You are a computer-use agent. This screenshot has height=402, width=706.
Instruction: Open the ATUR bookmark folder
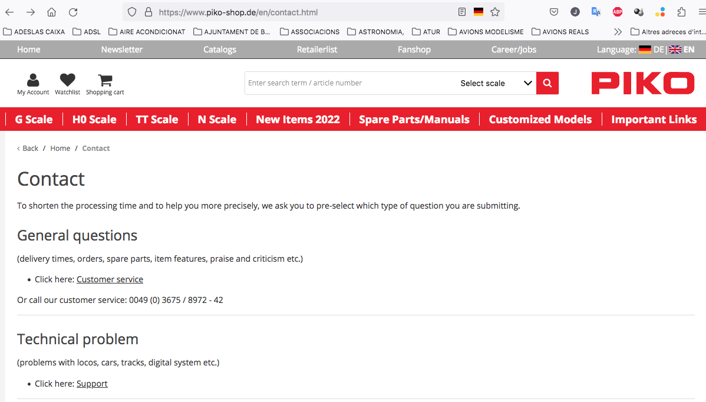[426, 32]
